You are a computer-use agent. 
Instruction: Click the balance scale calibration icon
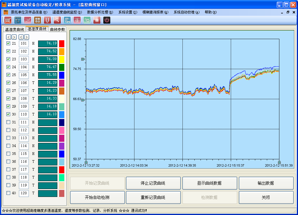(x=77, y=20)
